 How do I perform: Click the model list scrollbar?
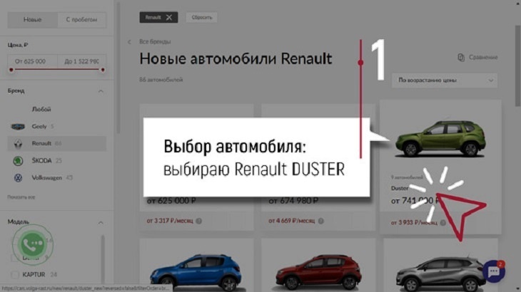point(103,260)
